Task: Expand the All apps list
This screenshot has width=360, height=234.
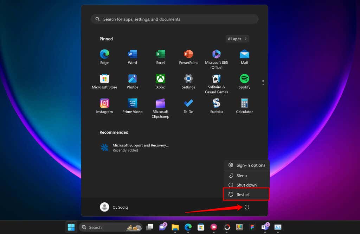Action: (237, 39)
